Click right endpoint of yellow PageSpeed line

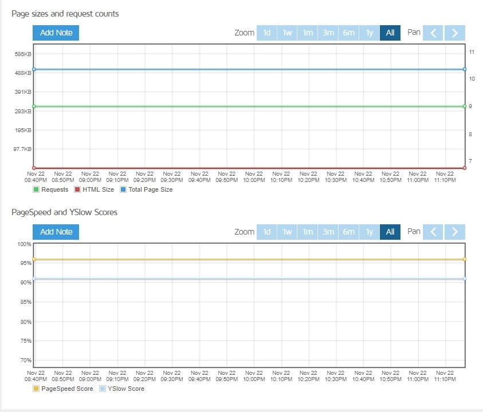(464, 259)
